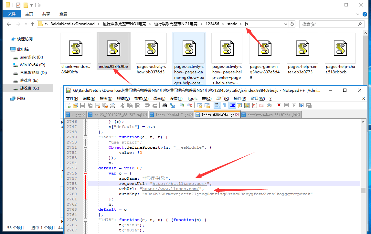This screenshot has height=234, width=371.
Task: Select Win10x64 (C:) in the navigation pane
Action: point(32,65)
